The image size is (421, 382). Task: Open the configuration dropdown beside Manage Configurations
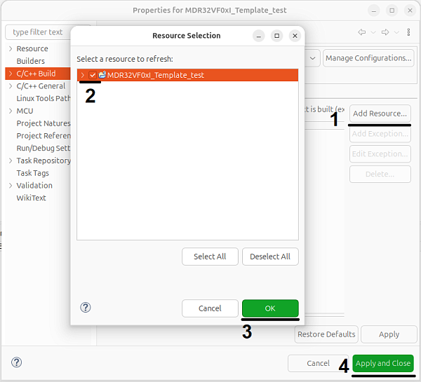click(312, 58)
